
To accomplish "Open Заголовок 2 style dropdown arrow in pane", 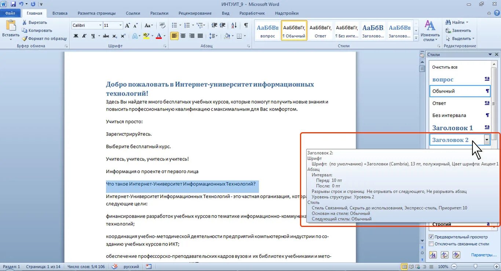I will tap(487, 140).
